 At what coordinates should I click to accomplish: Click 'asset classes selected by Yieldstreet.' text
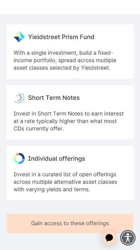click(62, 68)
